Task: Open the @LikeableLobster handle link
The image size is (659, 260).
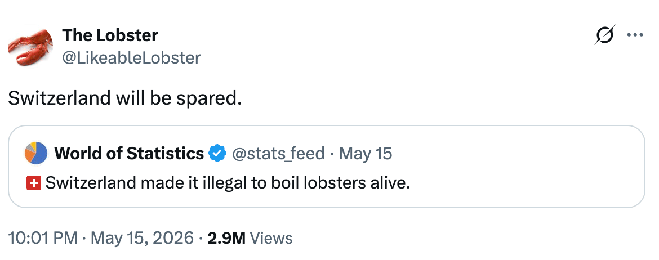Action: click(131, 57)
